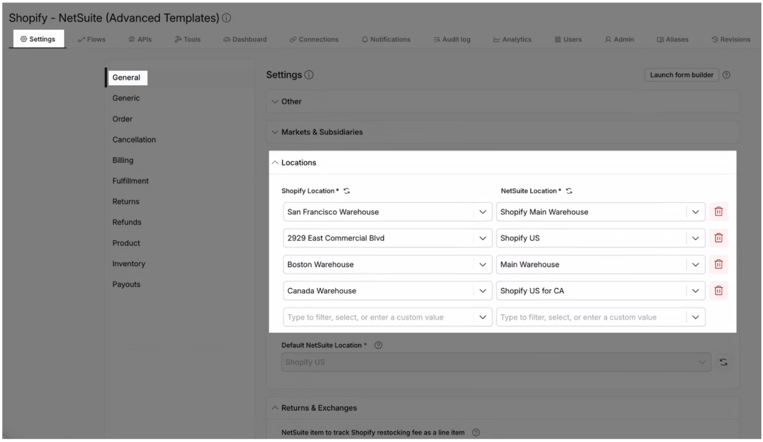
Task: Open the info icon beside the integration title
Action: (x=227, y=18)
